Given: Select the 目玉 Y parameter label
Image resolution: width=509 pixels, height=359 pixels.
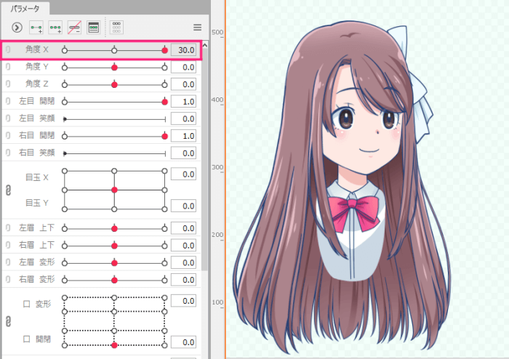Looking at the screenshot, I should tap(37, 203).
